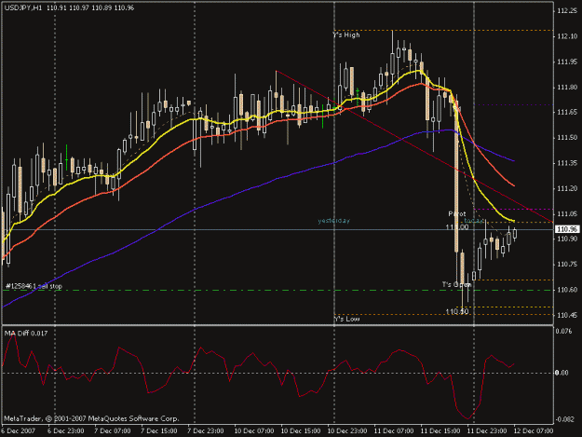Click the 111.50 price axis value
Image resolution: width=582 pixels, height=437 pixels.
tap(567, 137)
